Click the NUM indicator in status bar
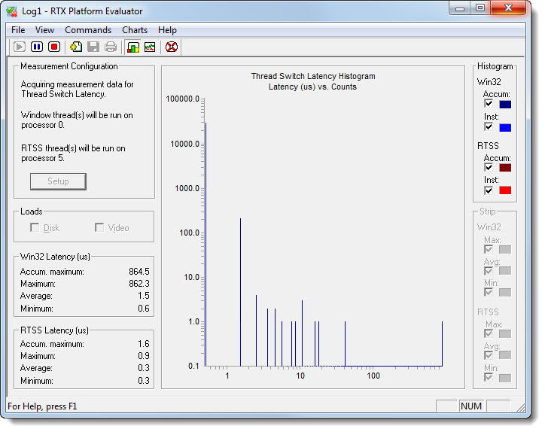The width and height of the screenshot is (545, 432). click(x=471, y=406)
